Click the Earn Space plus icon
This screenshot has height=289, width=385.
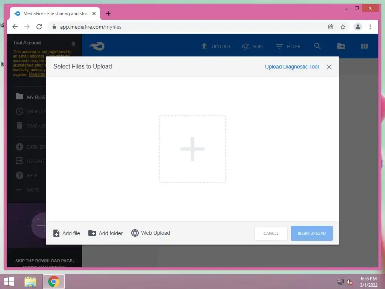20,147
